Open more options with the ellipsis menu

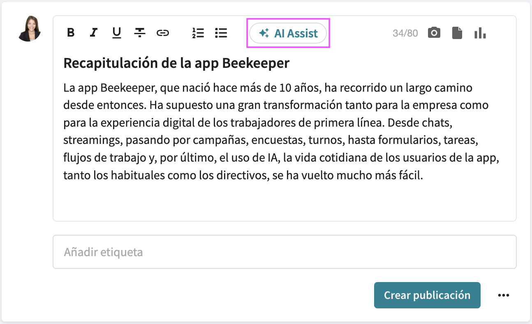[x=504, y=295]
